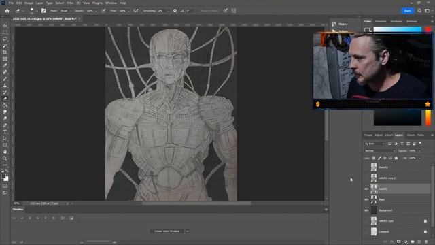Screen dimensions: 435x245
Task: Select the Pen tool
Action: [x=5, y=125]
